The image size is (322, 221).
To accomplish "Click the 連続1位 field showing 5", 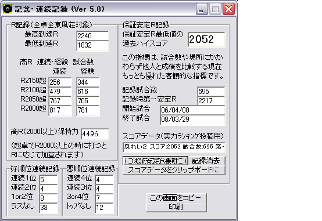I will point(48,180).
